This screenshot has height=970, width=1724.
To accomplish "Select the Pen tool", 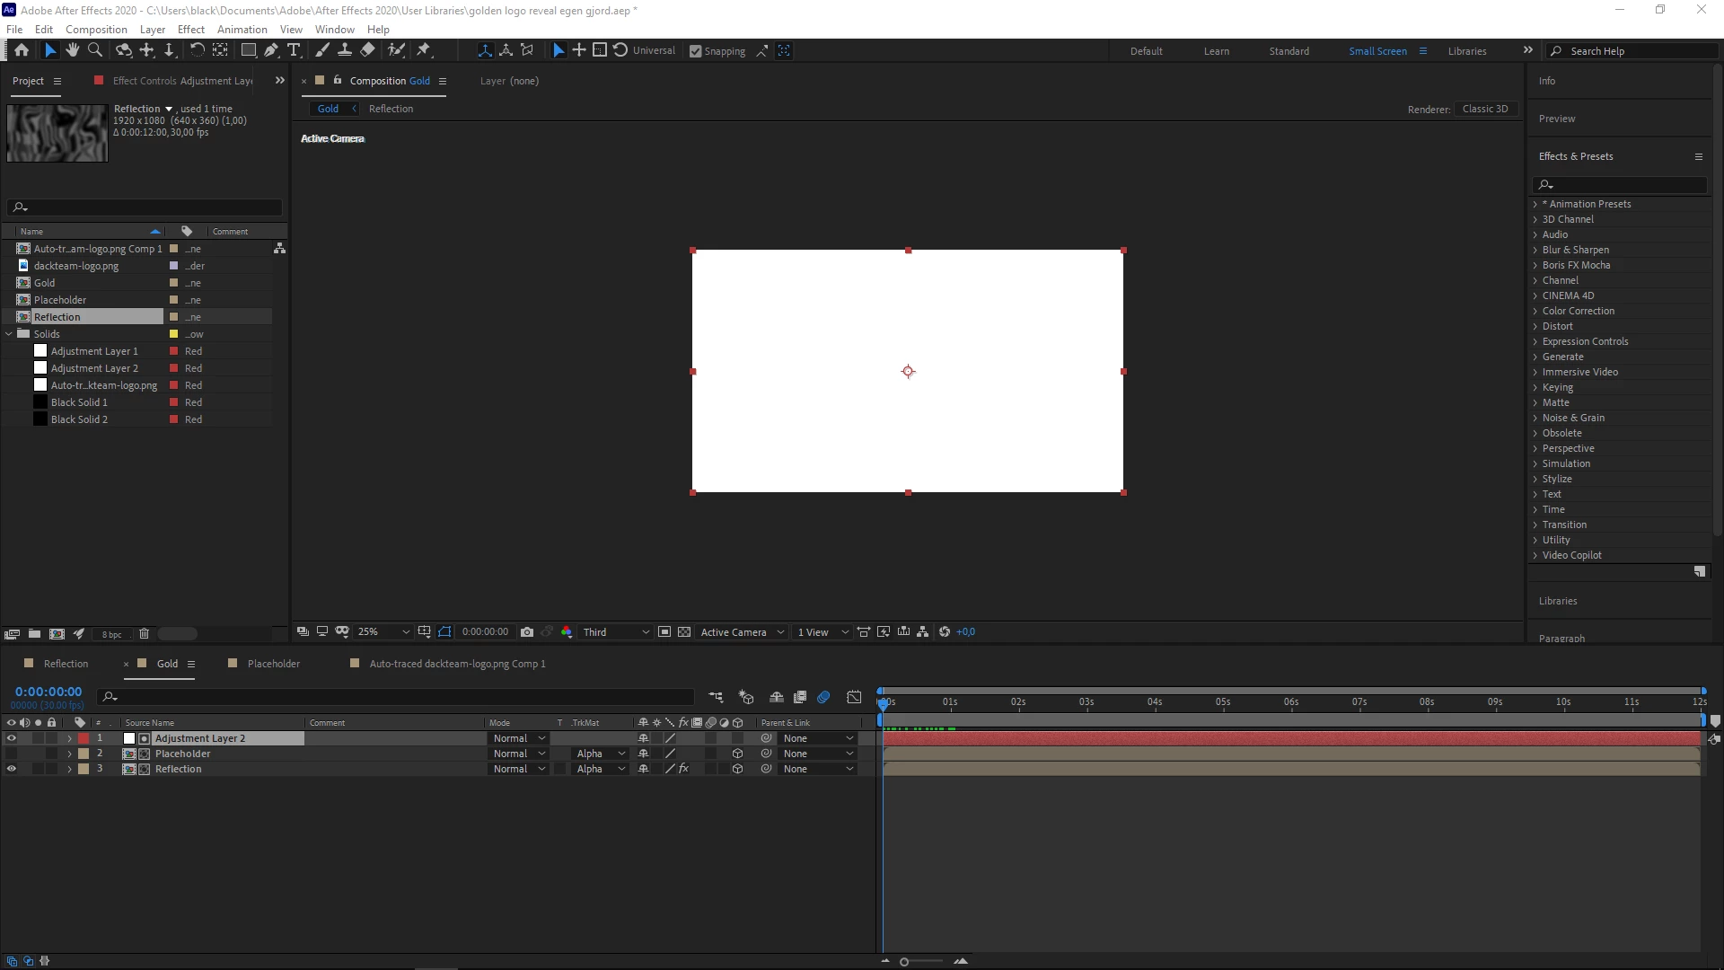I will (271, 50).
